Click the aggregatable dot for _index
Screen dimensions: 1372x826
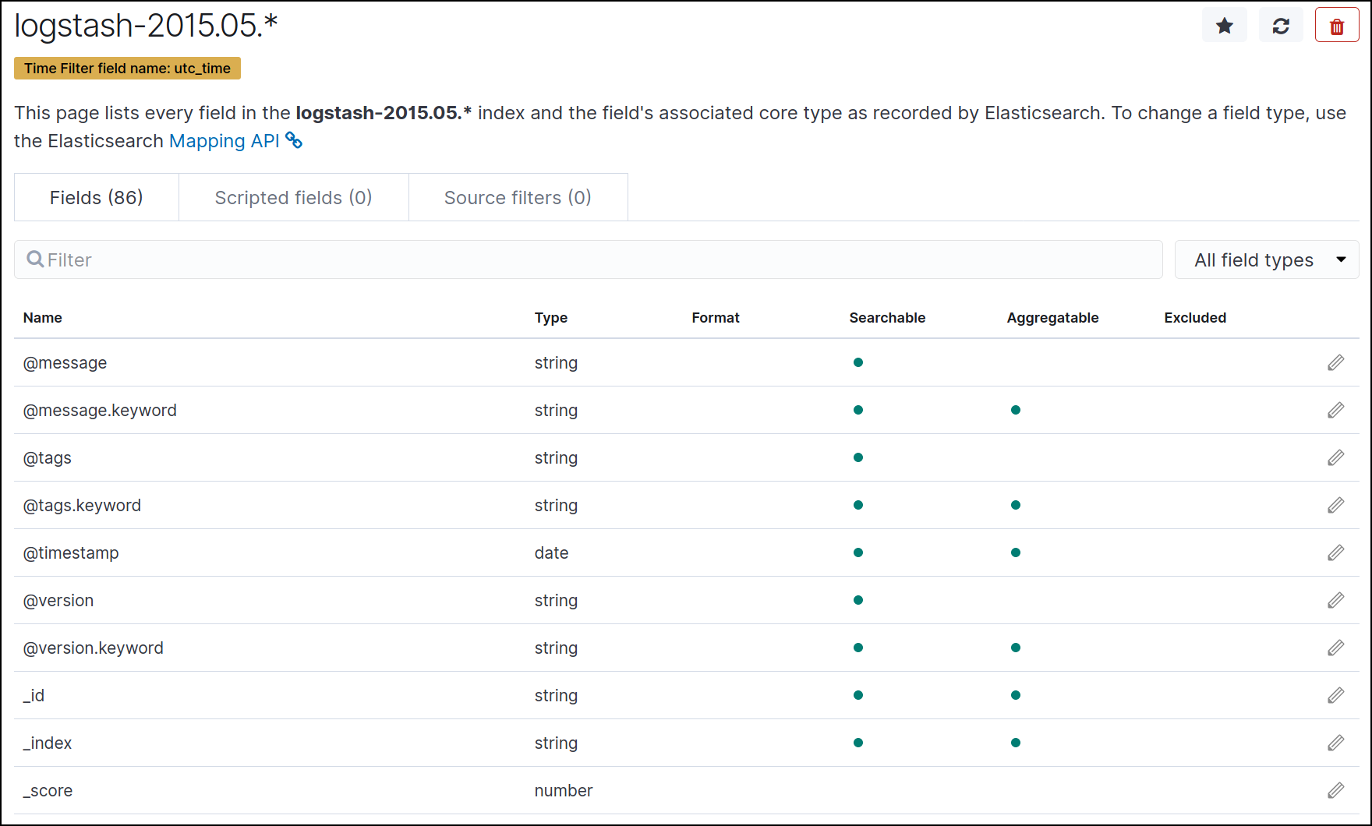[1016, 743]
